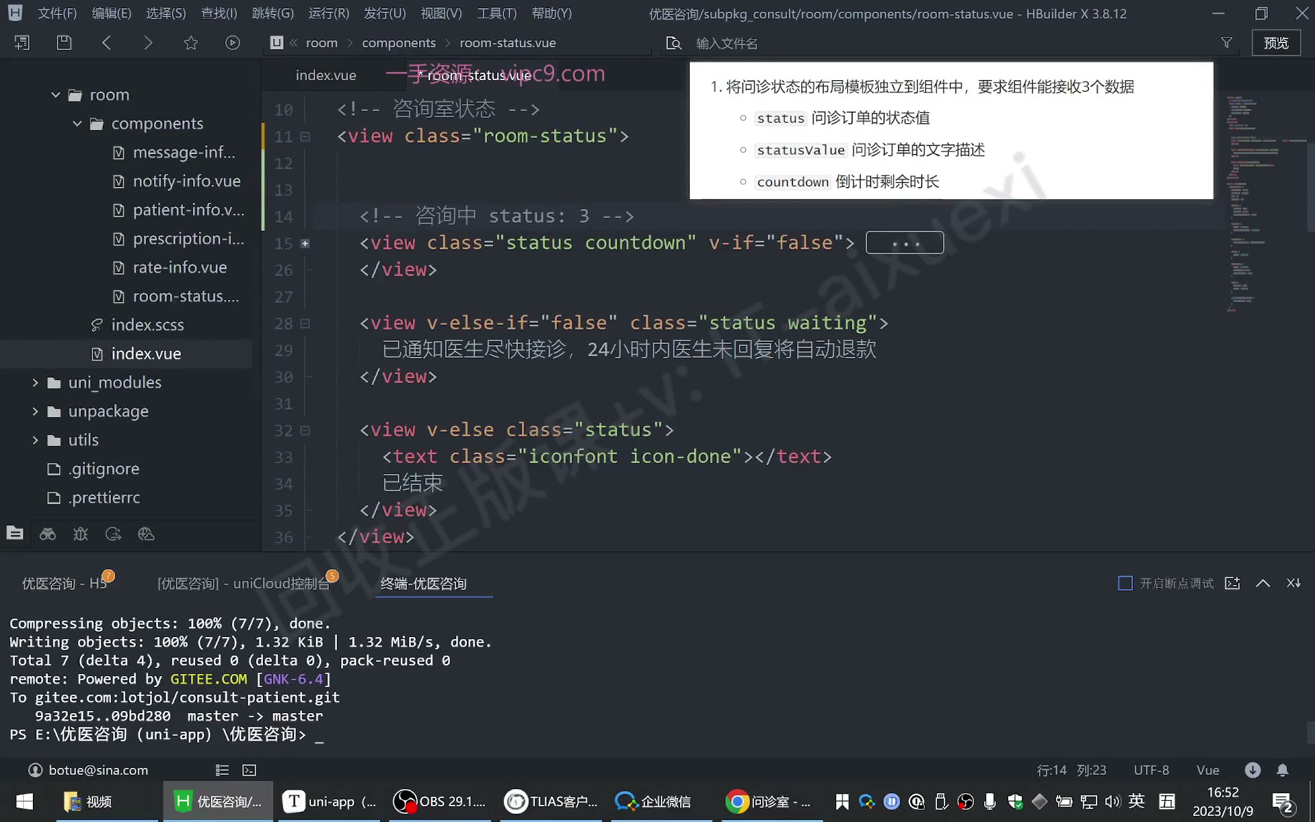Open the 运行(R) menu
Viewport: 1315px width, 822px height.
coord(329,13)
